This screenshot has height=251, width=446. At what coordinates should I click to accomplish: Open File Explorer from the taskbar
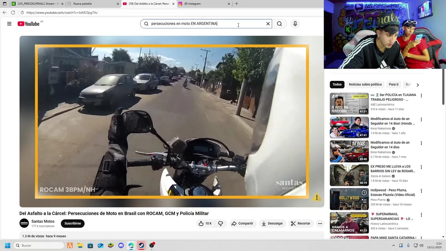[x=80, y=245]
